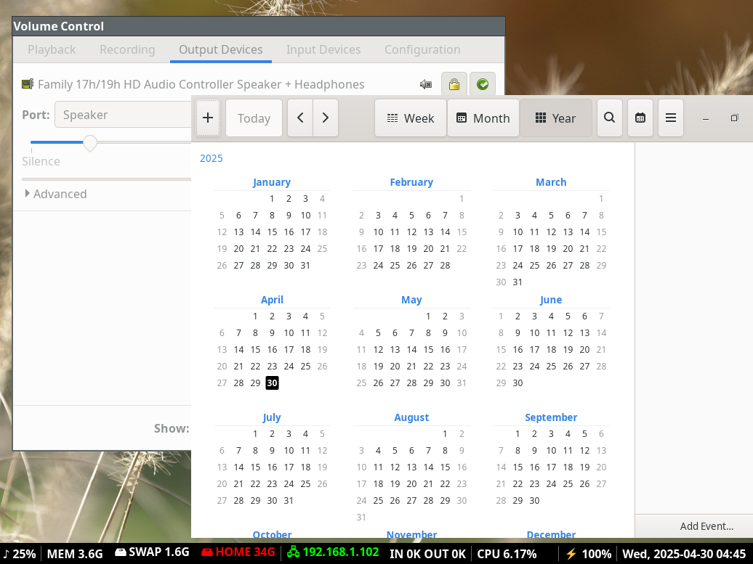
Task: Click SWAP 1.6G disk indicator
Action: pyautogui.click(x=152, y=553)
